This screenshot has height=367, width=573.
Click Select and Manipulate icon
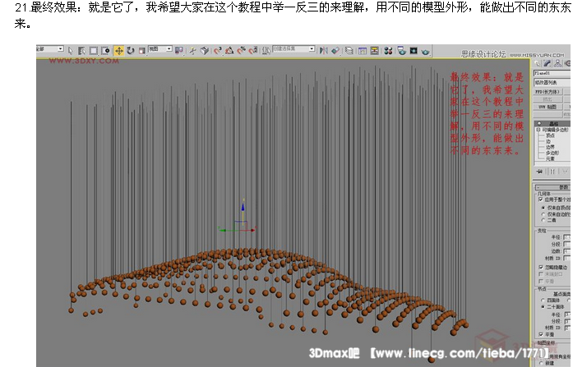(x=192, y=50)
